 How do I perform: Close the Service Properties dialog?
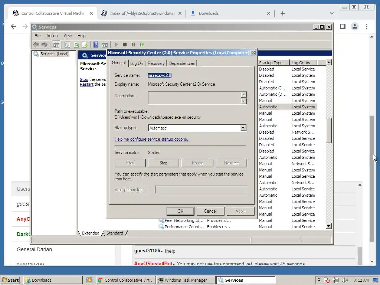253,53
